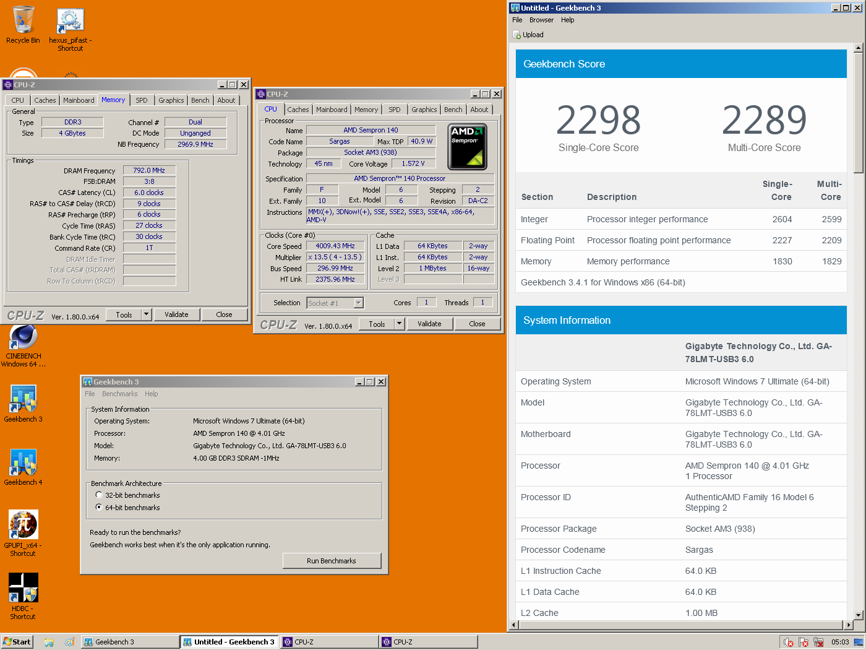866x650 pixels.
Task: Click horizontal scrollbar left arrow in results
Action: (513, 625)
